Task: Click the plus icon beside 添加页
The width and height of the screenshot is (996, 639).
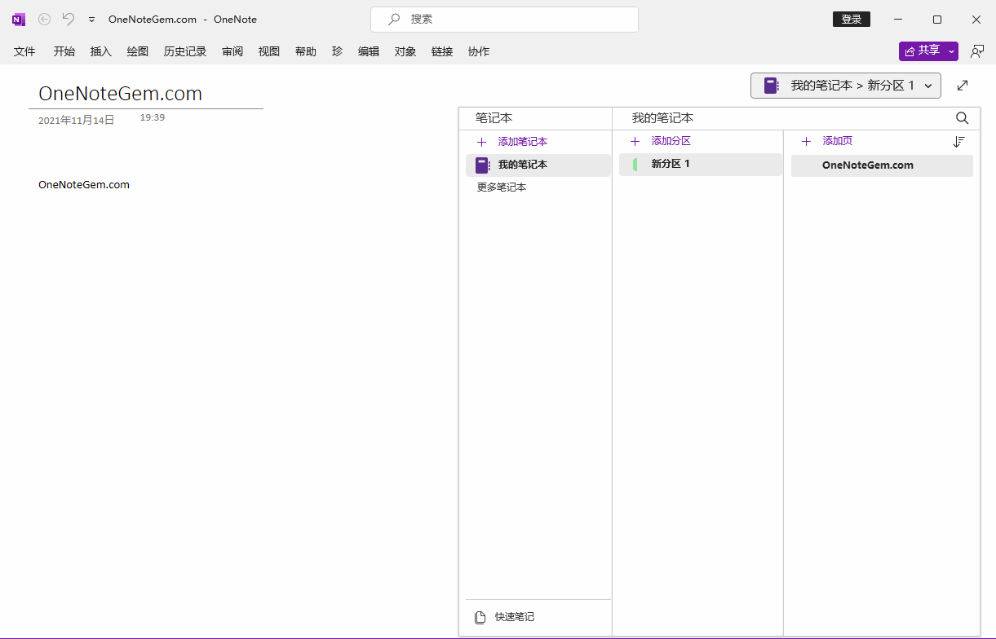Action: click(x=806, y=141)
